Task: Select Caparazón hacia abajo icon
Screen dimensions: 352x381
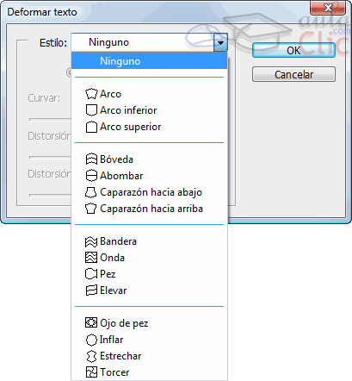Action: point(91,192)
